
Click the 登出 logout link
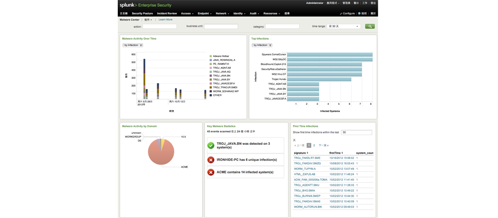tap(373, 3)
